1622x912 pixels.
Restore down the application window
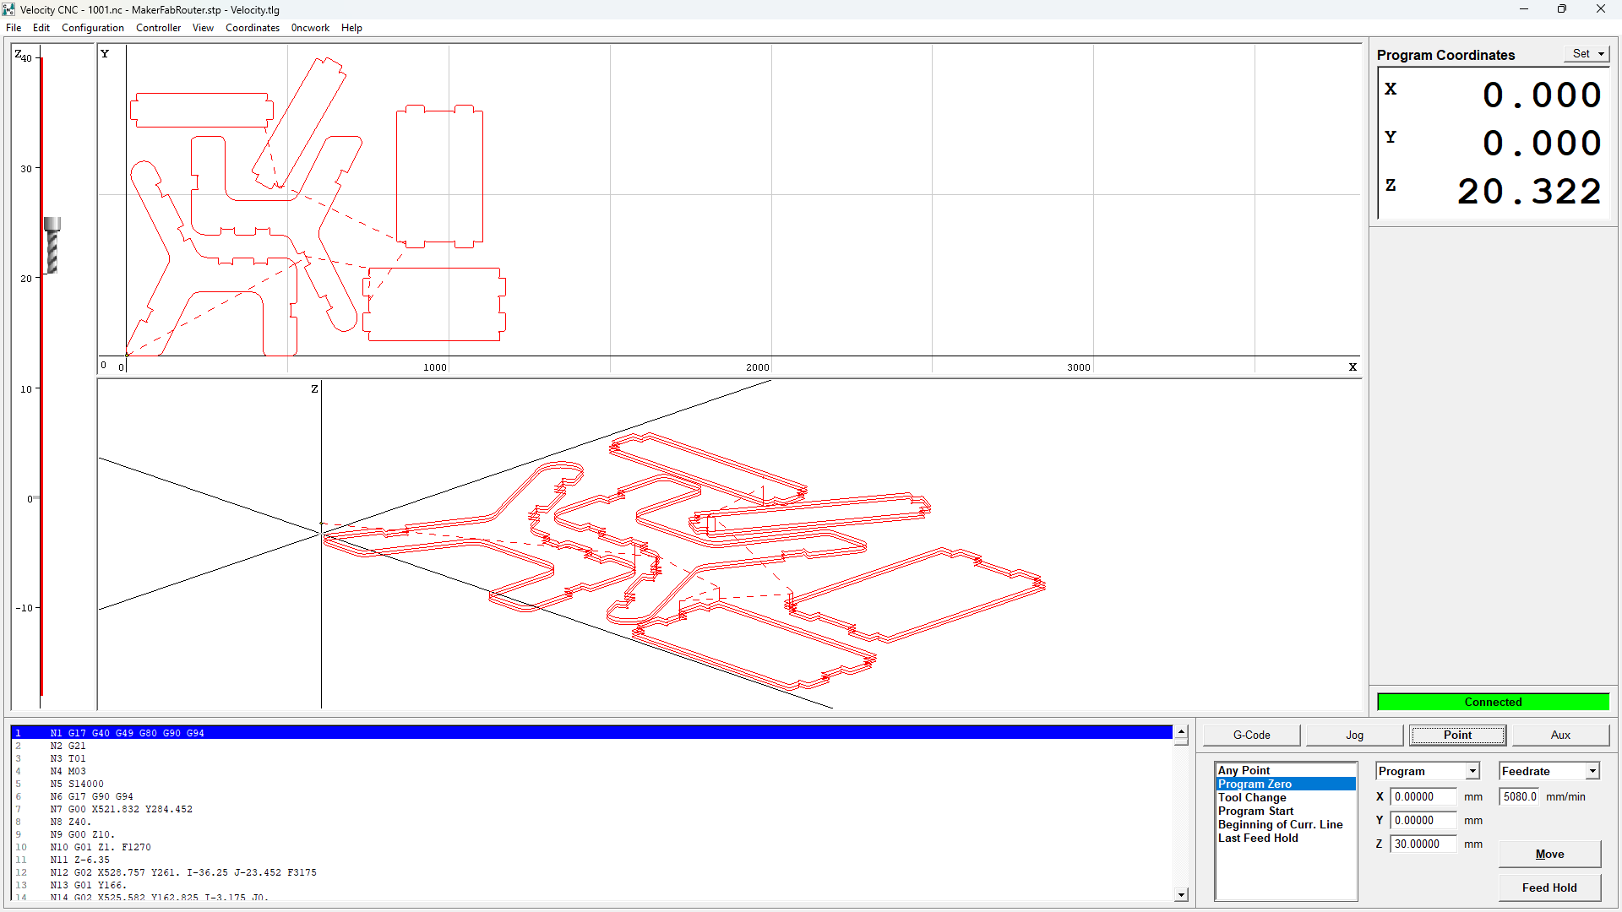[1561, 9]
